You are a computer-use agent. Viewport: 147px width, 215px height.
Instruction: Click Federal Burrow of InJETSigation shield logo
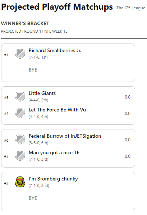pos(20,139)
